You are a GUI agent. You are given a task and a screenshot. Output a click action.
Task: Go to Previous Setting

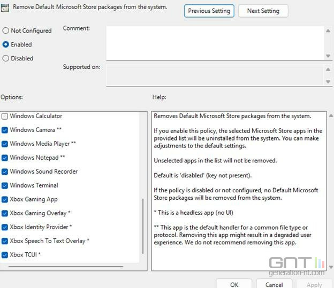(209, 11)
